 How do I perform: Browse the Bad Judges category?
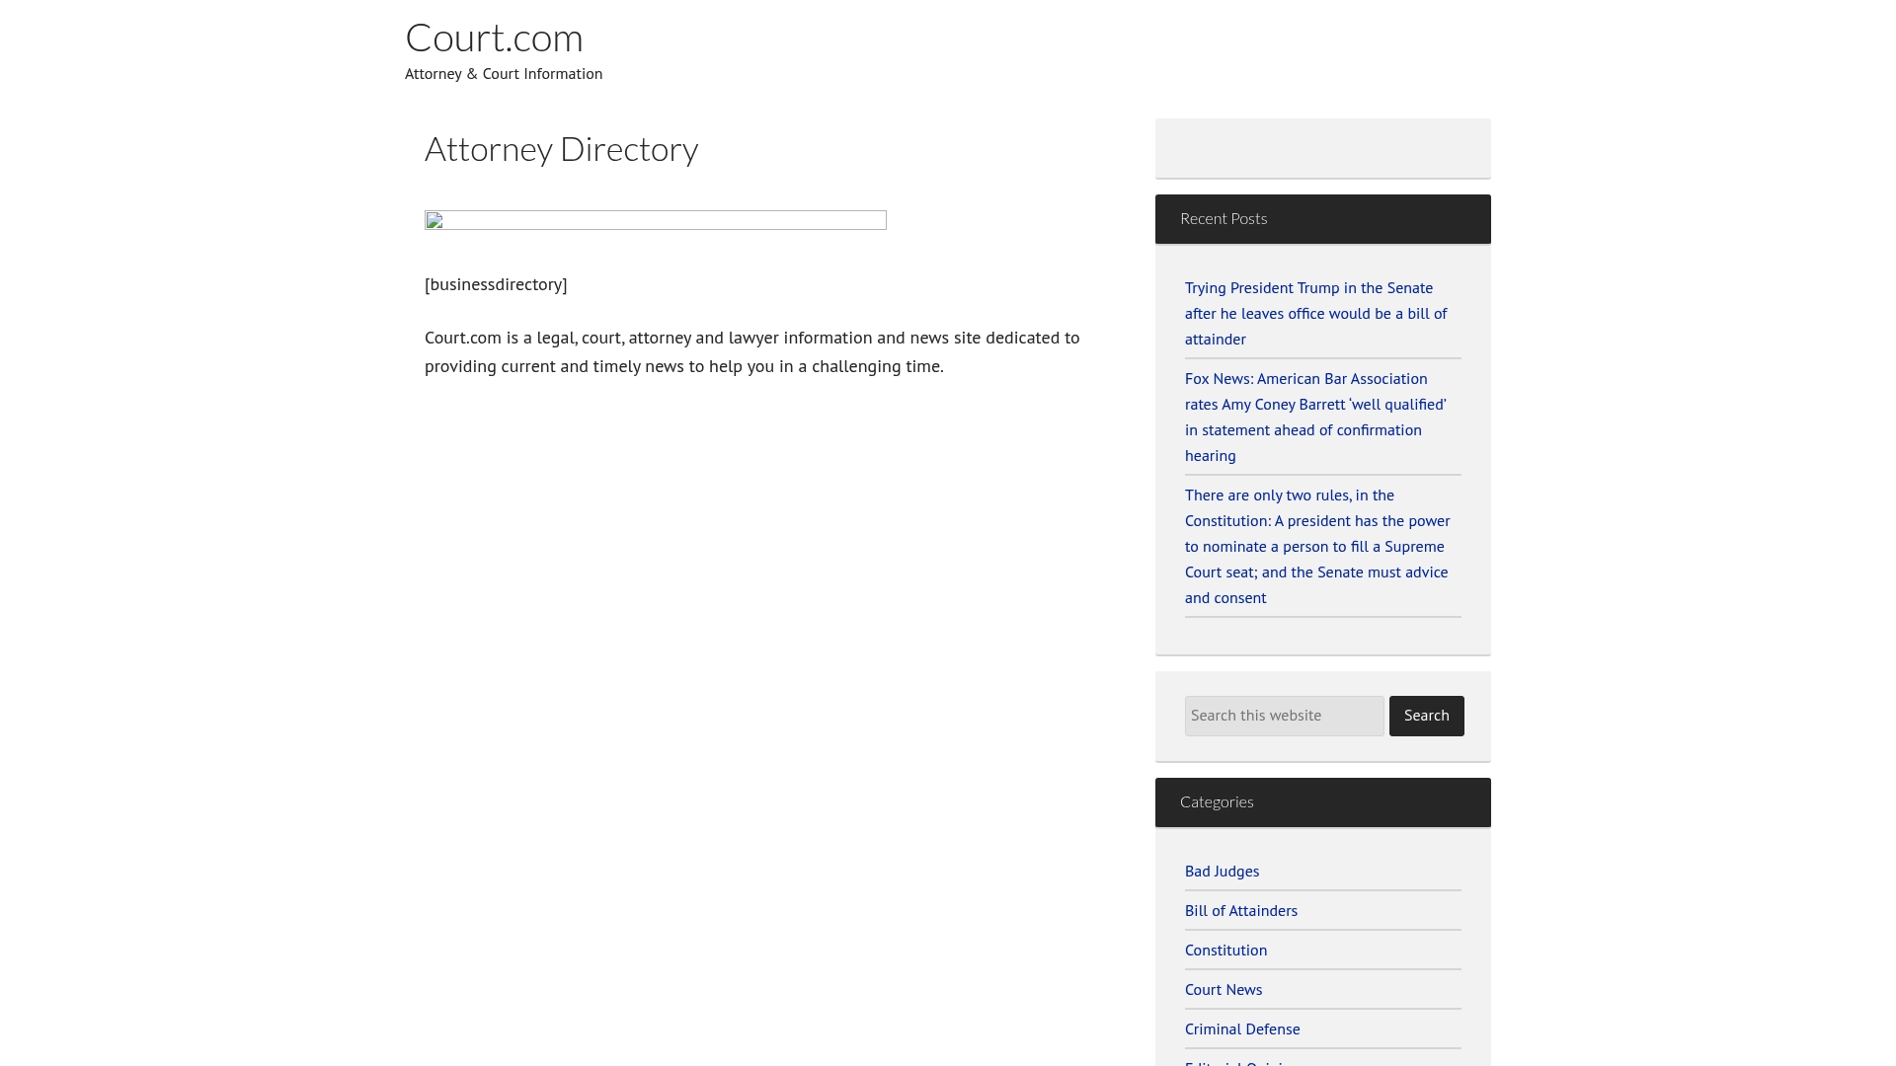(1222, 871)
